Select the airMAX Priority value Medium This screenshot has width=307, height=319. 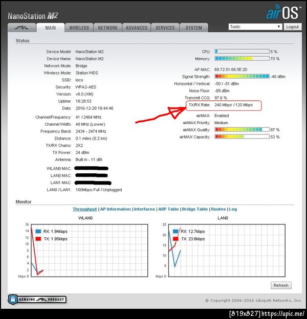coord(221,123)
